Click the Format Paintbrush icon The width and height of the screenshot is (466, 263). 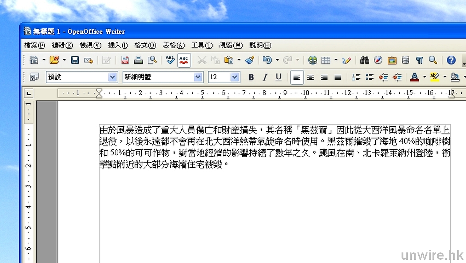pos(250,60)
